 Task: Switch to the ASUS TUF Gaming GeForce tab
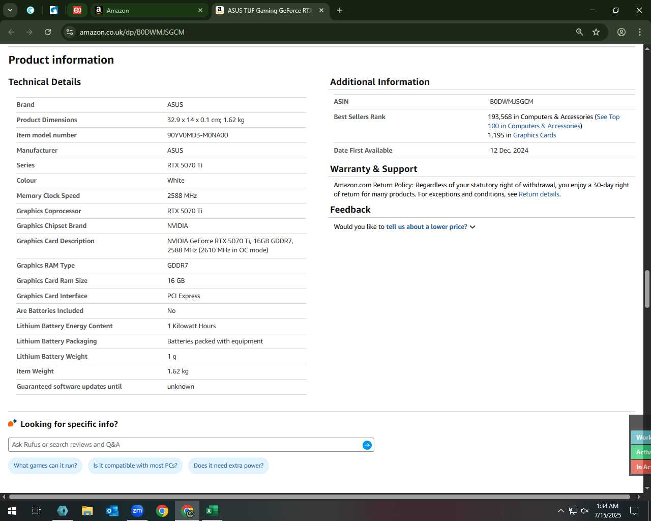click(270, 10)
